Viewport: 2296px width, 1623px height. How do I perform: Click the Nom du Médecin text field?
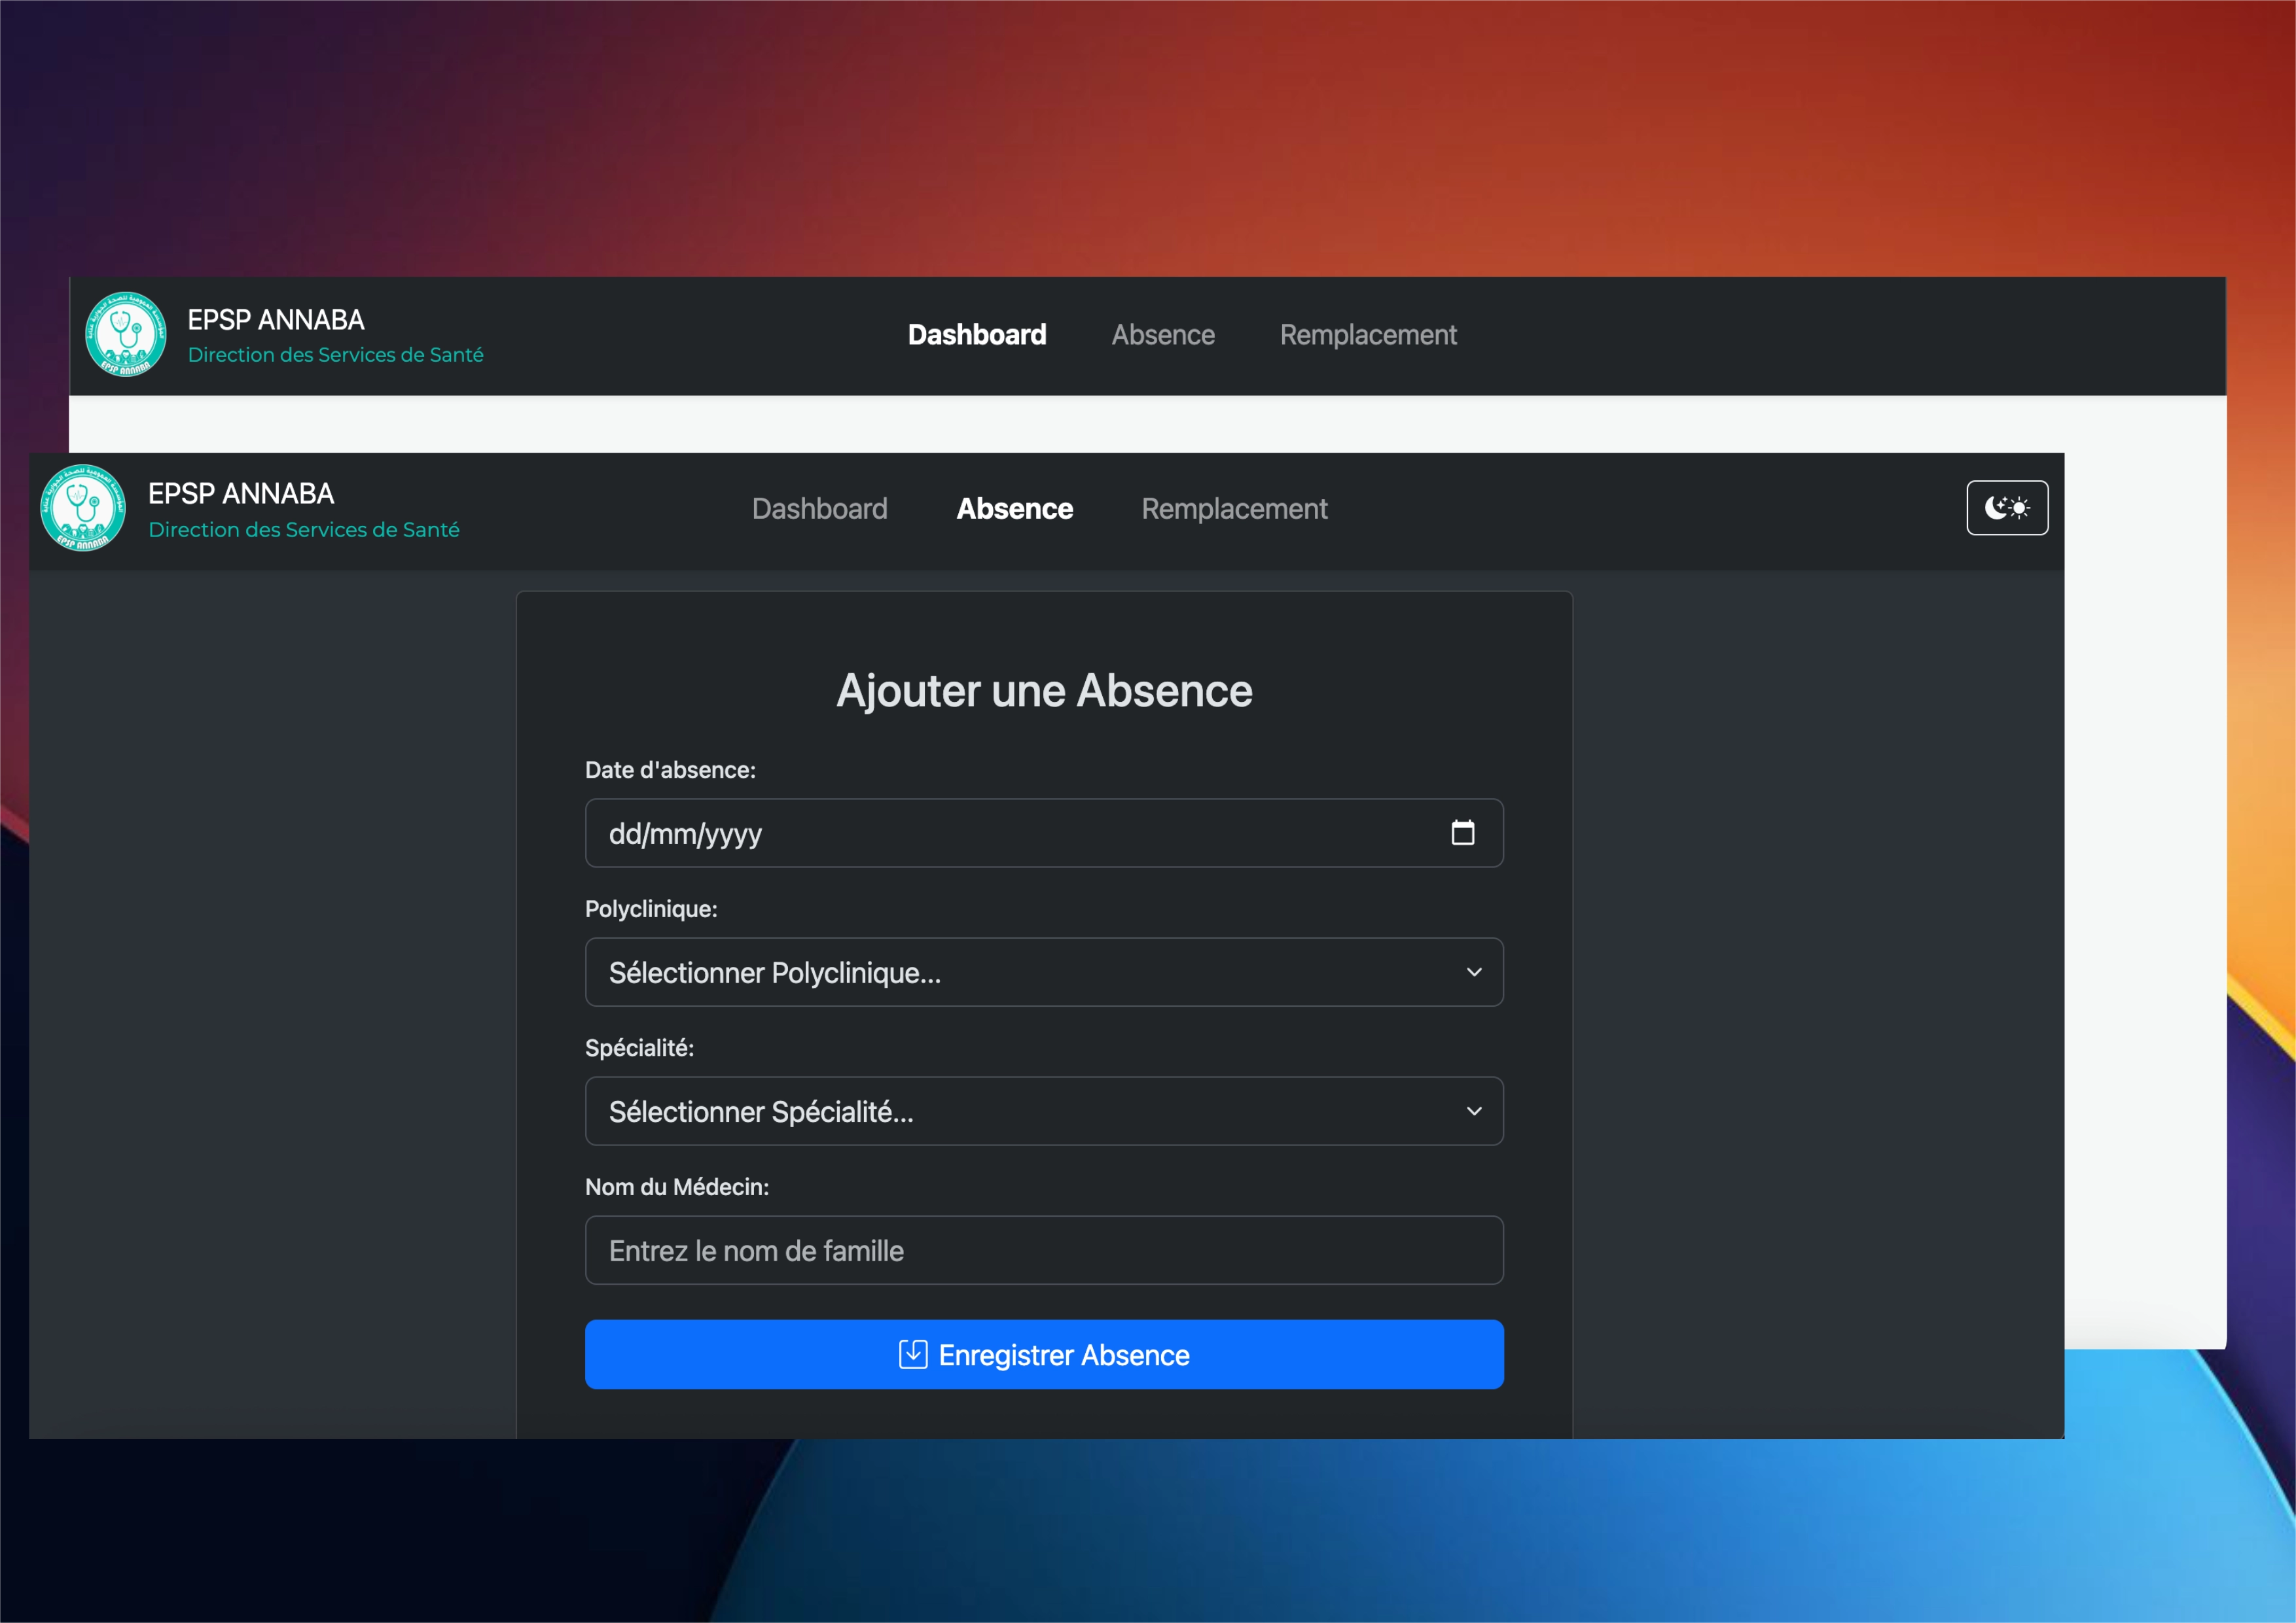click(x=1043, y=1250)
